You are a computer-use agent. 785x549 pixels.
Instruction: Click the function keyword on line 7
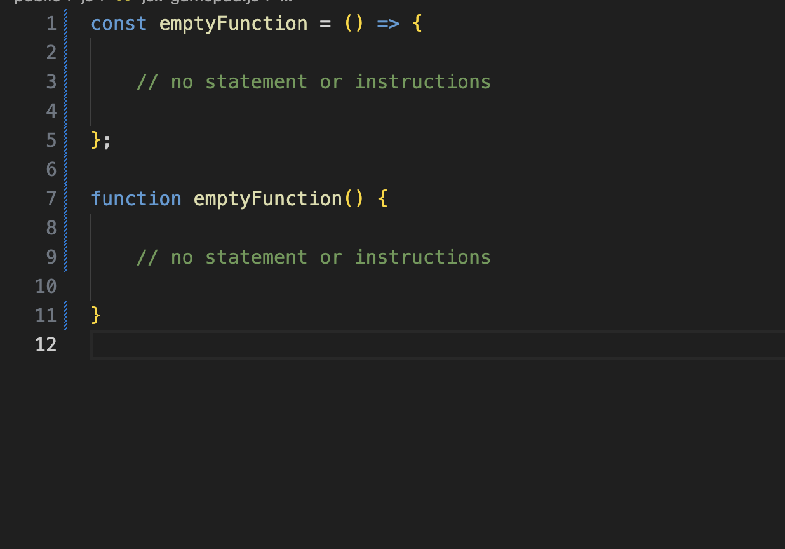click(136, 198)
